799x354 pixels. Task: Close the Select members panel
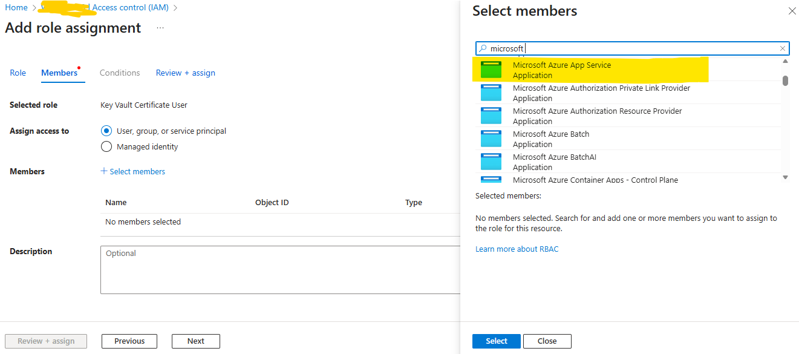(x=792, y=11)
